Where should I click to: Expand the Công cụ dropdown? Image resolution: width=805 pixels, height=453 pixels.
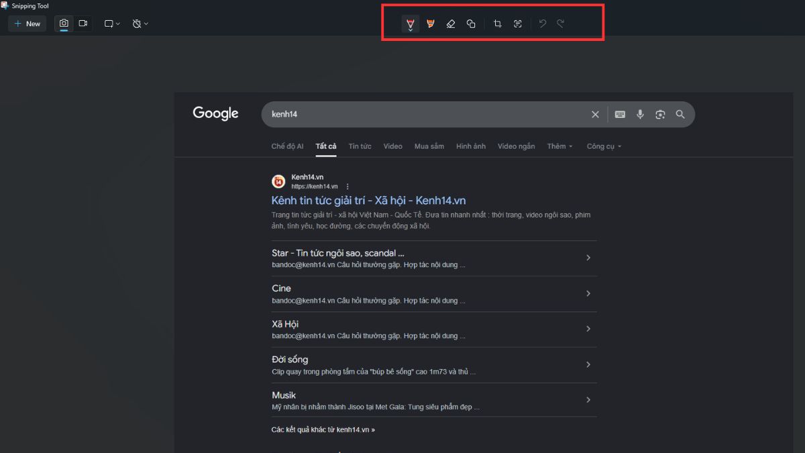click(604, 146)
